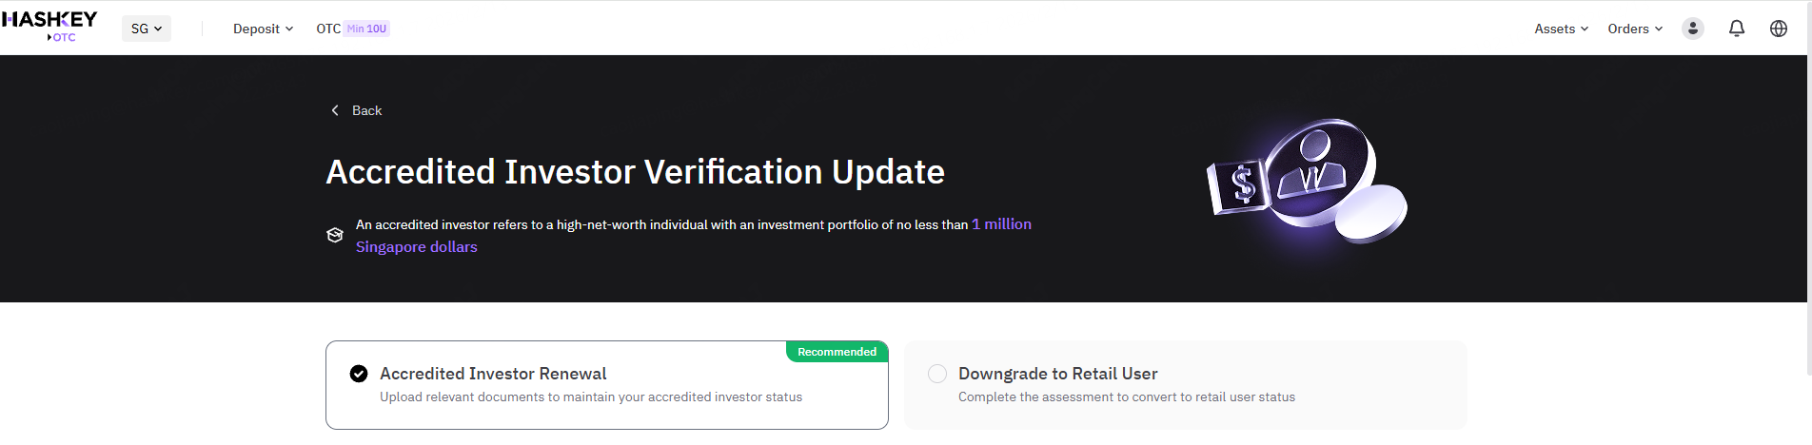Click the green Recommended badge
The height and width of the screenshot is (445, 1812).
837,352
